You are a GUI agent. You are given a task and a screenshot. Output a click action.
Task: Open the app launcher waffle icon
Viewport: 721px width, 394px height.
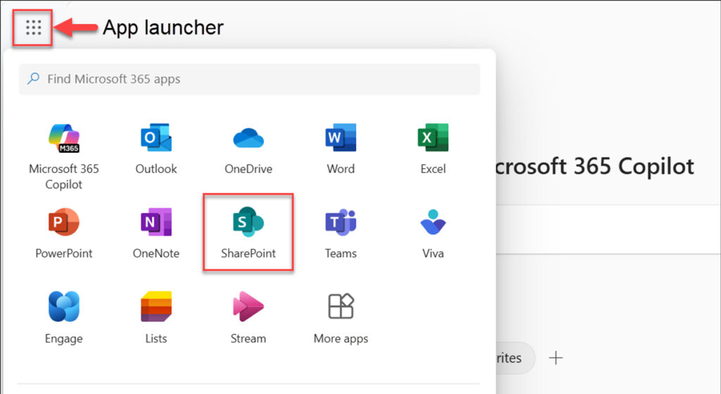click(33, 27)
